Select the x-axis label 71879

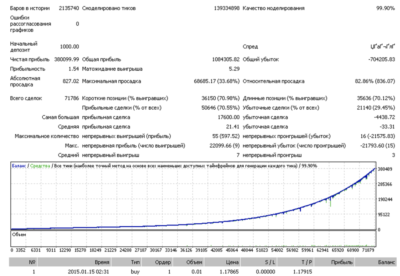pos(368,250)
